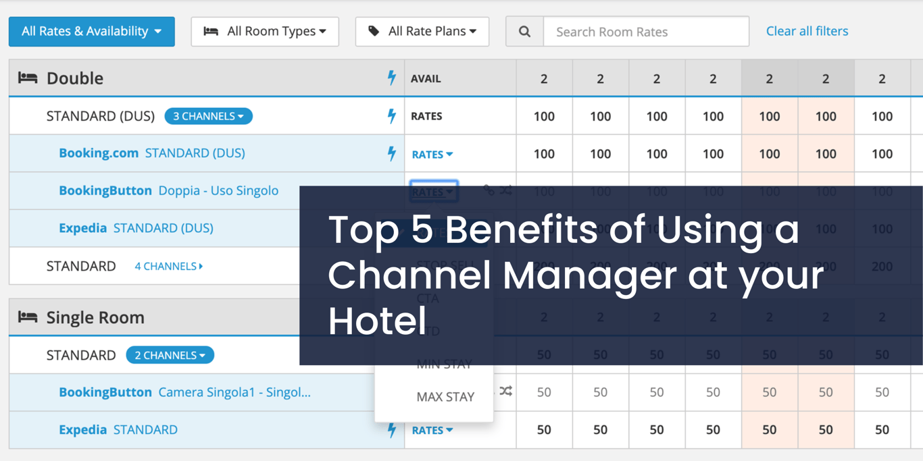923x461 pixels.
Task: Expand the 4 CHANNELS list under STANDARD
Action: [168, 266]
